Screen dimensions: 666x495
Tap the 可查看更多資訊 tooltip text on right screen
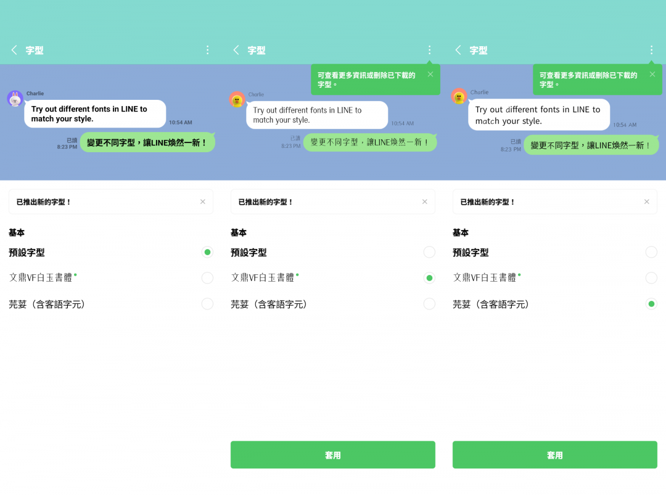point(588,80)
